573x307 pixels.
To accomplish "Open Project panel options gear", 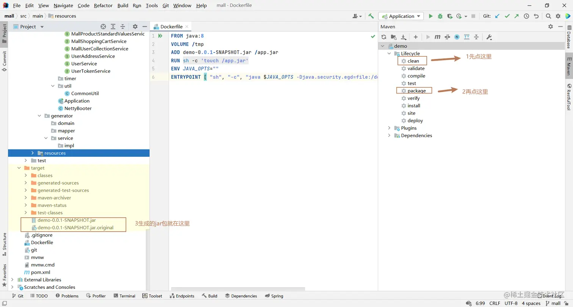I will [135, 26].
